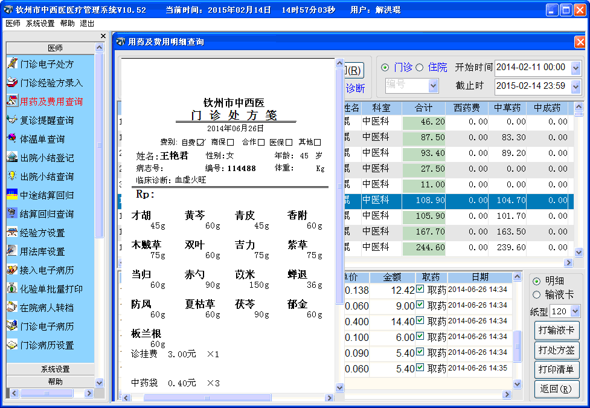Open the 纸型 paper size dropdown
Viewport: 590px width, 408px height.
pyautogui.click(x=575, y=311)
